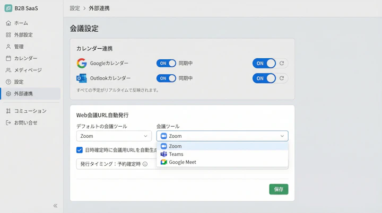Click the icon beside コミューション
The width and height of the screenshot is (382, 213).
point(8,111)
